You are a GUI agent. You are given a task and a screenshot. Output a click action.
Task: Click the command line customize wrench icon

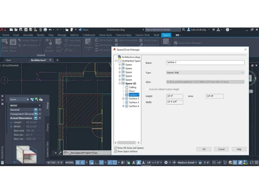tap(60, 153)
